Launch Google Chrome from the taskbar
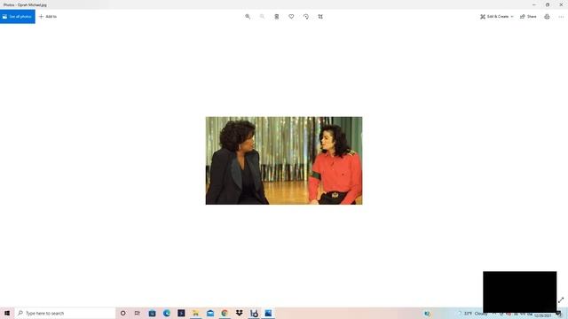Screen dimensions: 568x319 [x=225, y=313]
